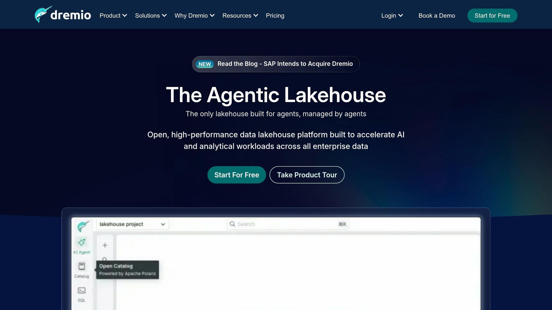The image size is (552, 310).
Task: Expand the Product menu
Action: coord(113,16)
